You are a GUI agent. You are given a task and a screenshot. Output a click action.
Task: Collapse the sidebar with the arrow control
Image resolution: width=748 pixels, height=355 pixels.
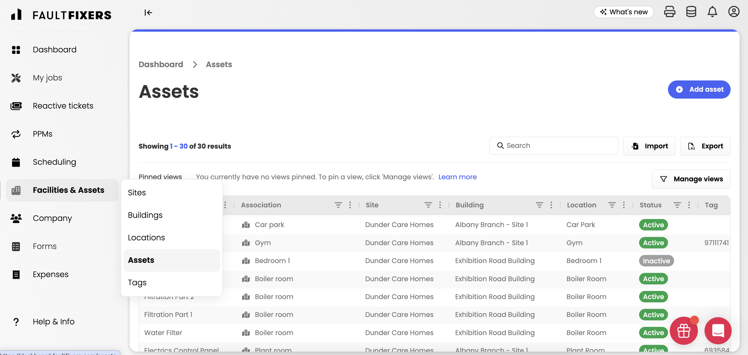pyautogui.click(x=148, y=13)
